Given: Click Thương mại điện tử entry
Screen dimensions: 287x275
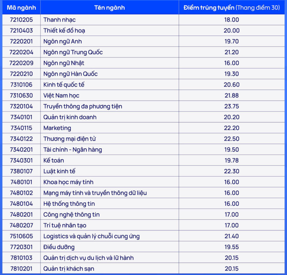Looking at the screenshot, I should [x=70, y=139].
